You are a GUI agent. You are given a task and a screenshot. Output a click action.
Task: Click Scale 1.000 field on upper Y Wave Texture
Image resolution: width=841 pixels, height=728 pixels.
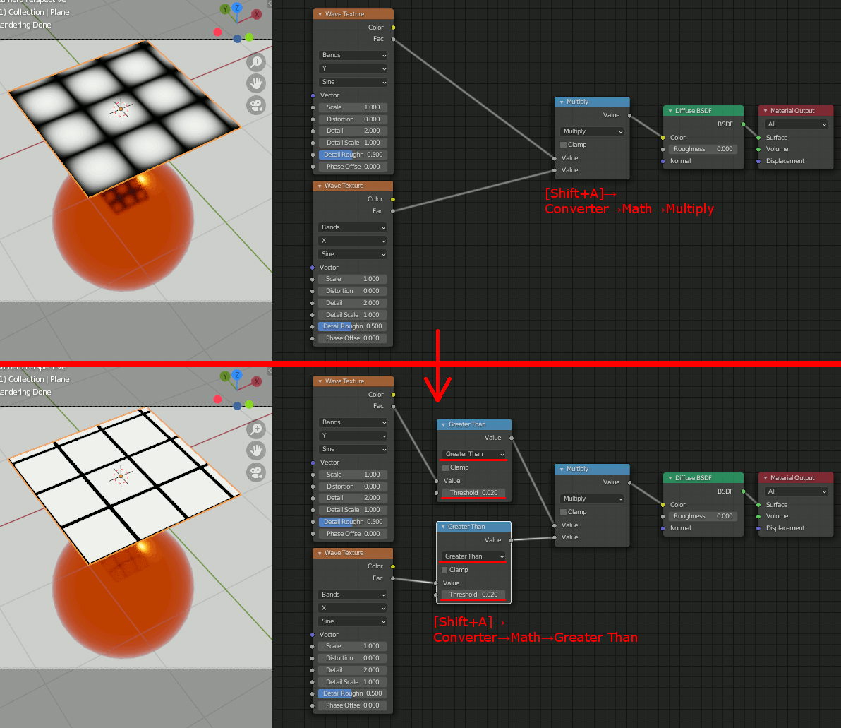click(x=353, y=107)
